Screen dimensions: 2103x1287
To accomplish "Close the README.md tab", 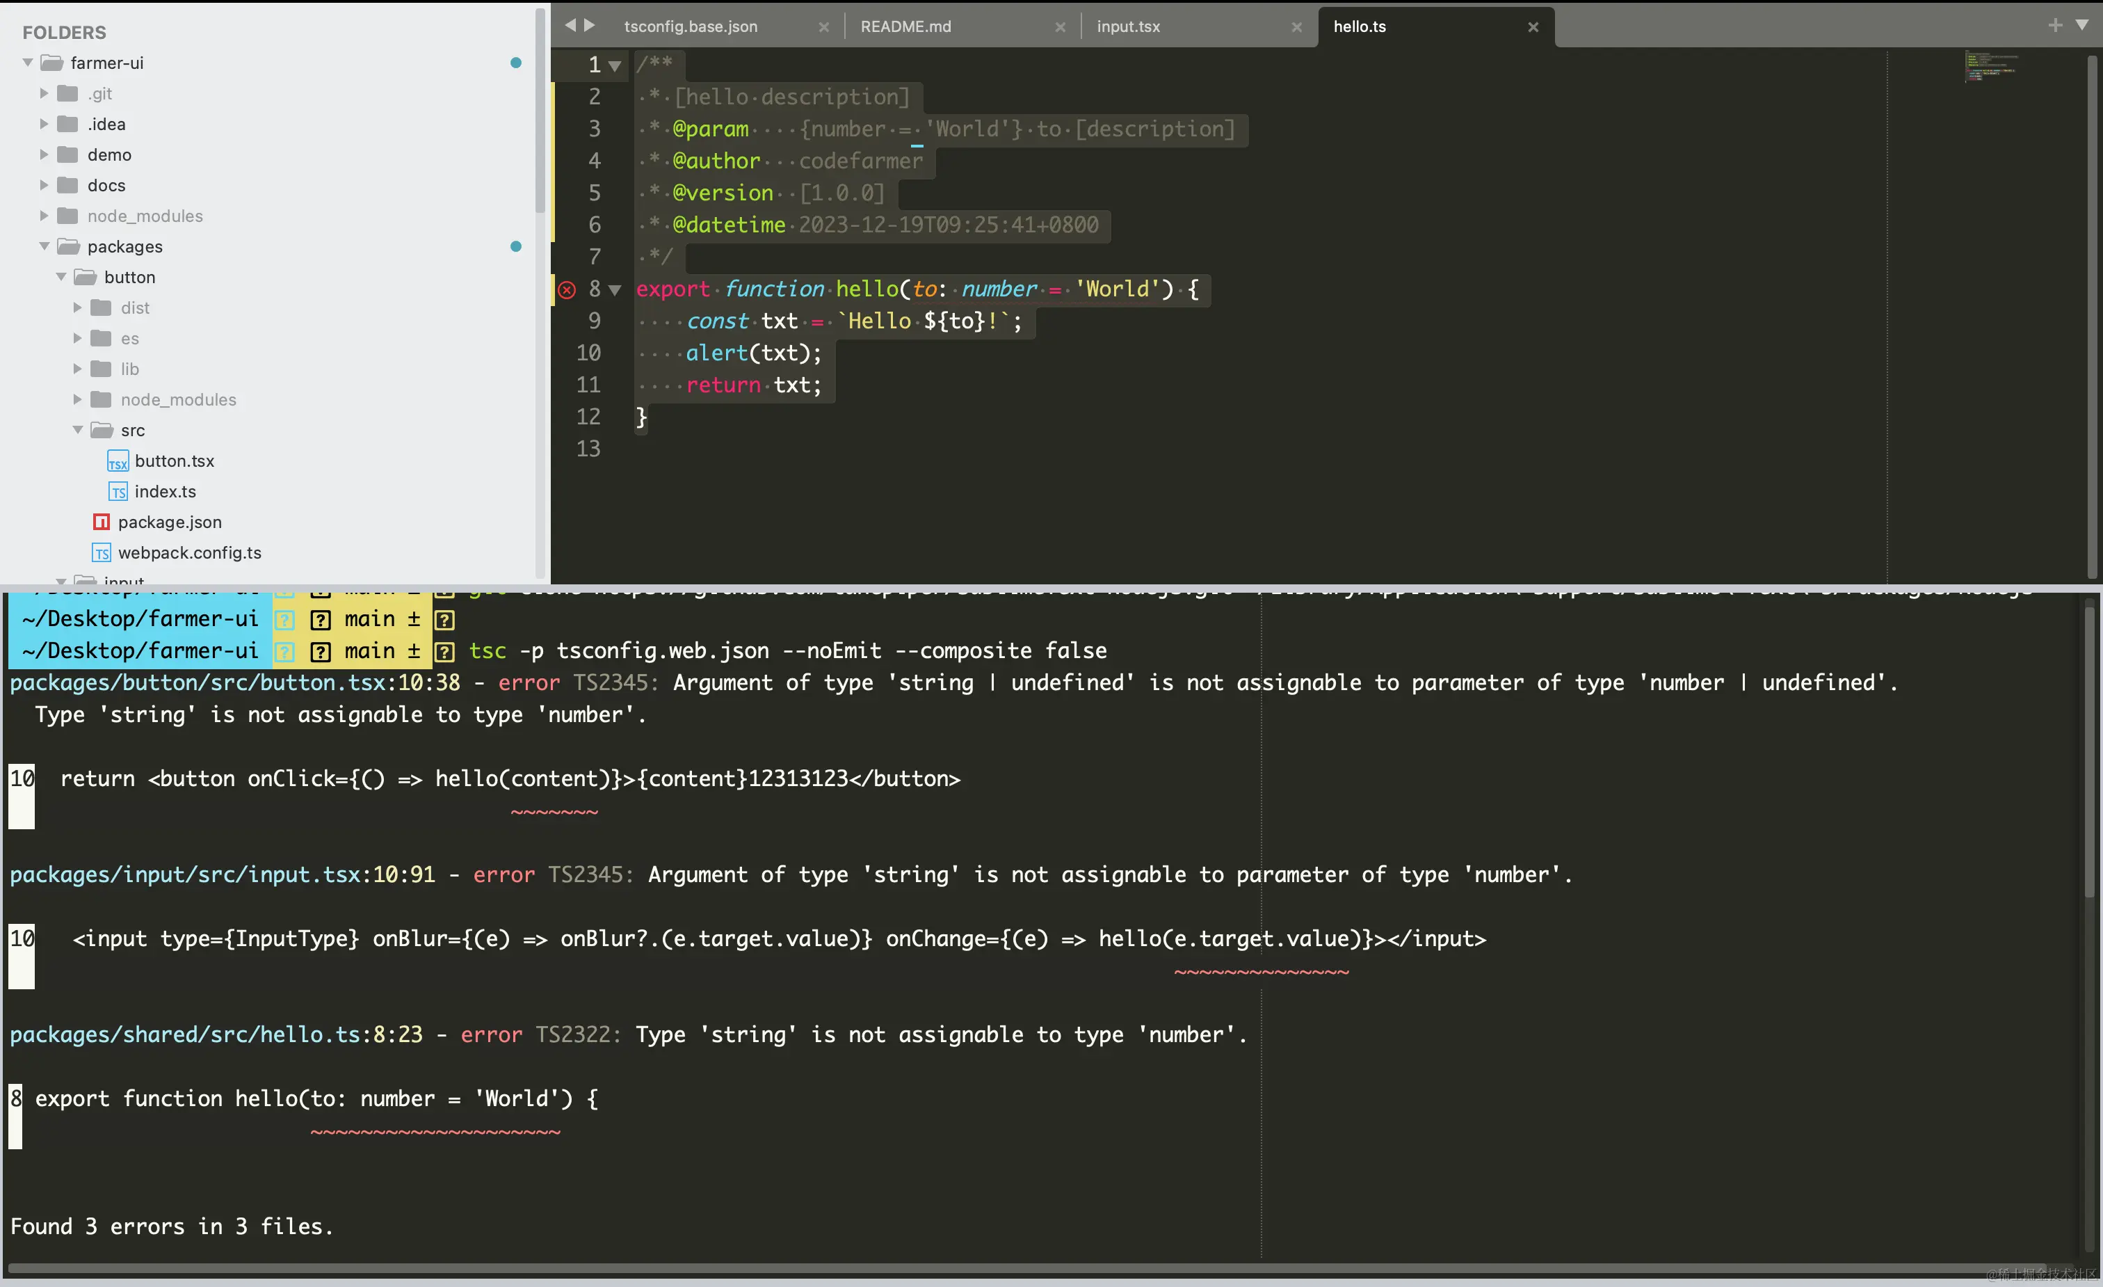I will 1060,27.
